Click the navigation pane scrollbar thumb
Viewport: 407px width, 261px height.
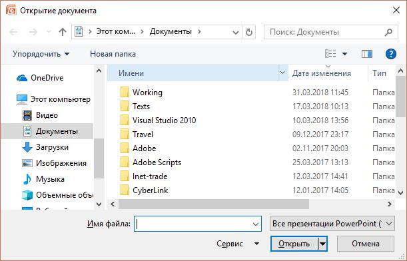(x=99, y=158)
